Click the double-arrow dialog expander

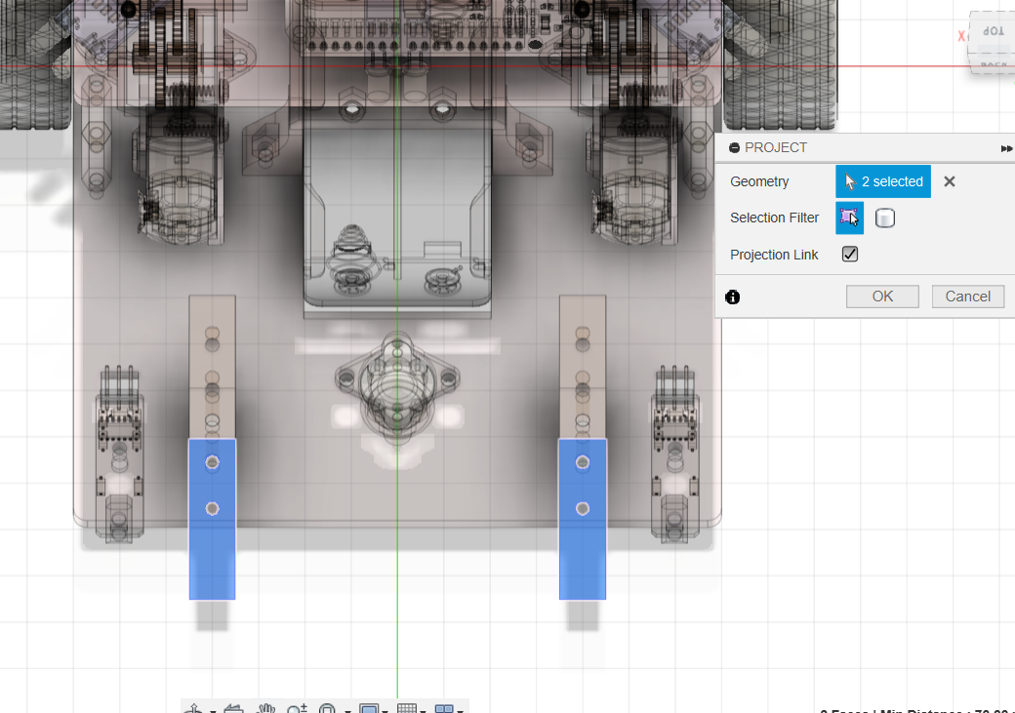1006,148
